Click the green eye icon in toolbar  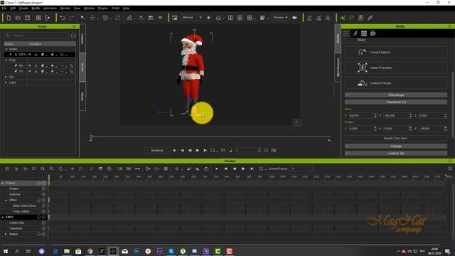[x=160, y=18]
